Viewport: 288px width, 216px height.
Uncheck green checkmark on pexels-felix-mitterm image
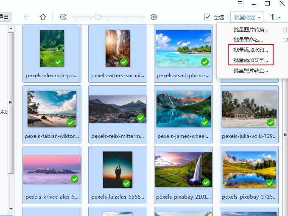[x=140, y=118]
